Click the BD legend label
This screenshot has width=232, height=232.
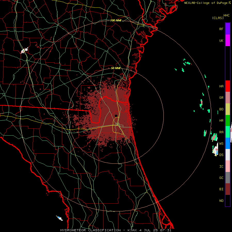click(x=221, y=109)
